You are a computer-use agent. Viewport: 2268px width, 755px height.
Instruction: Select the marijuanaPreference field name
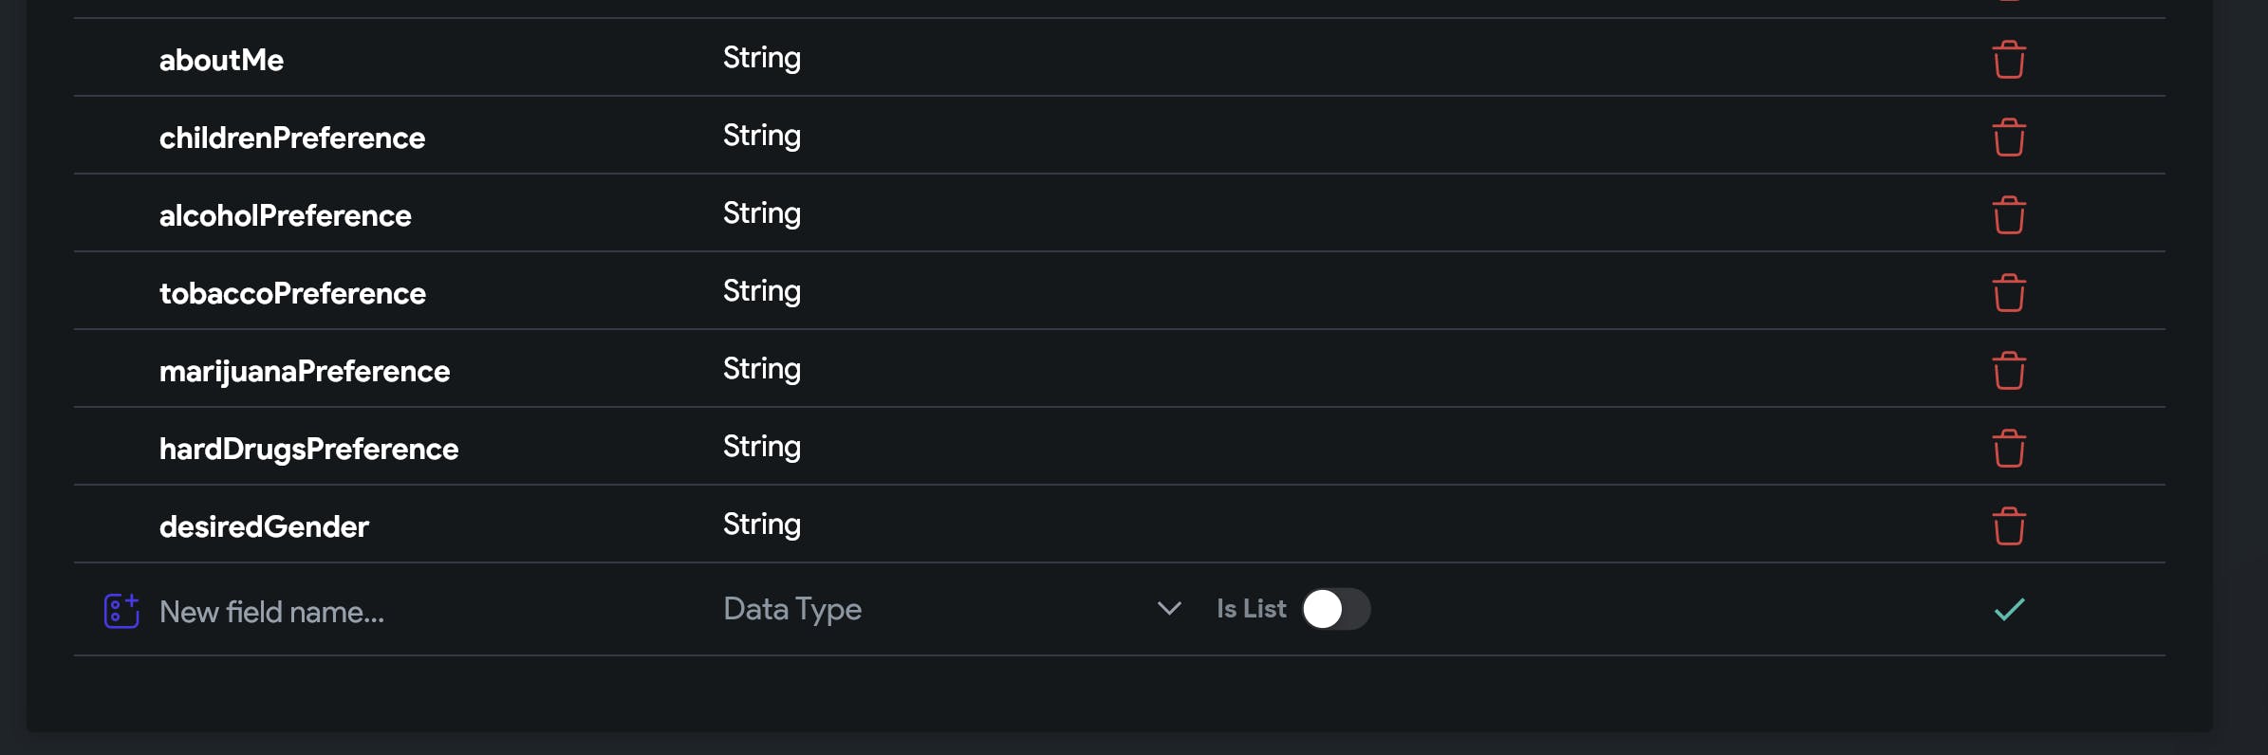(x=305, y=371)
